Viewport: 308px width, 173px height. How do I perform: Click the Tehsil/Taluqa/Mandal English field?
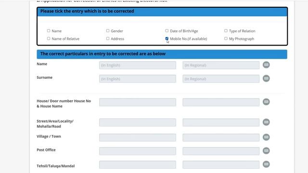coord(138,164)
